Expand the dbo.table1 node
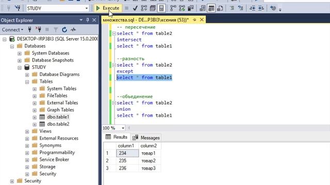 click(x=35, y=117)
